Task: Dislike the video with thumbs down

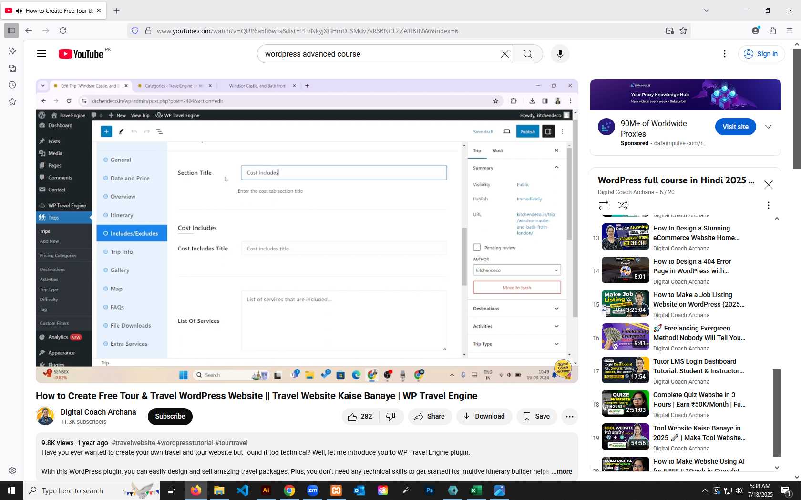Action: tap(391, 417)
